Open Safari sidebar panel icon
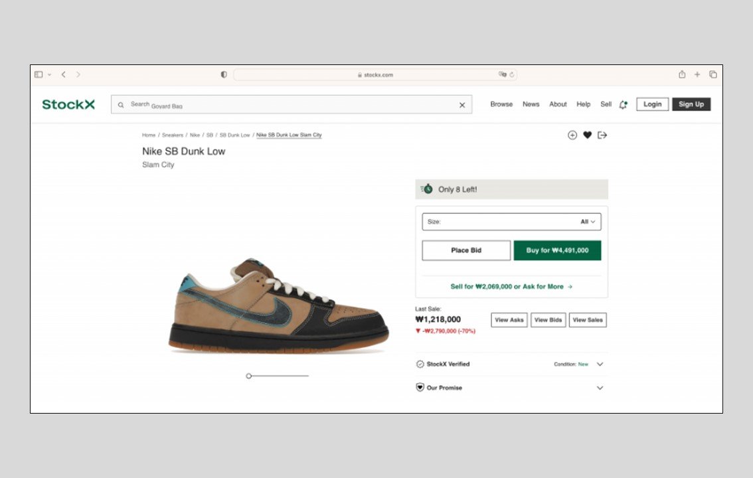The height and width of the screenshot is (478, 753). 39,75
